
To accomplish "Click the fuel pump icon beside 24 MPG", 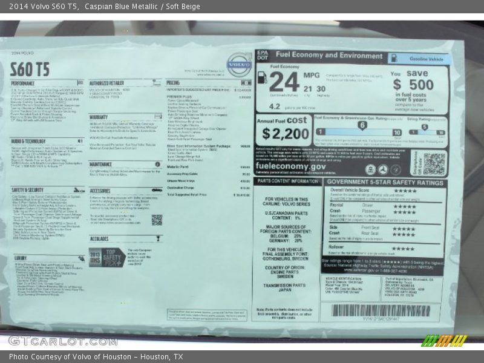I will coord(262,77).
